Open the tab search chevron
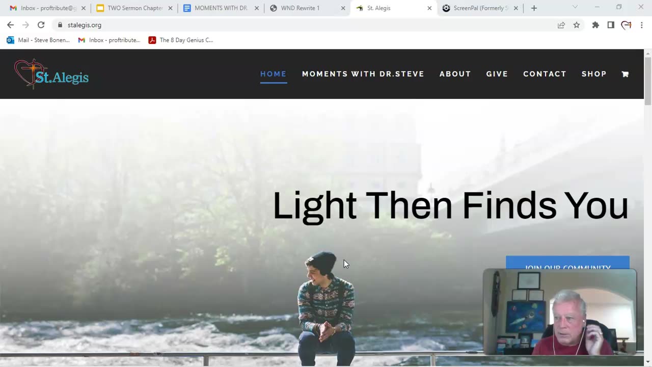Screen dimensions: 652x367 tap(575, 7)
